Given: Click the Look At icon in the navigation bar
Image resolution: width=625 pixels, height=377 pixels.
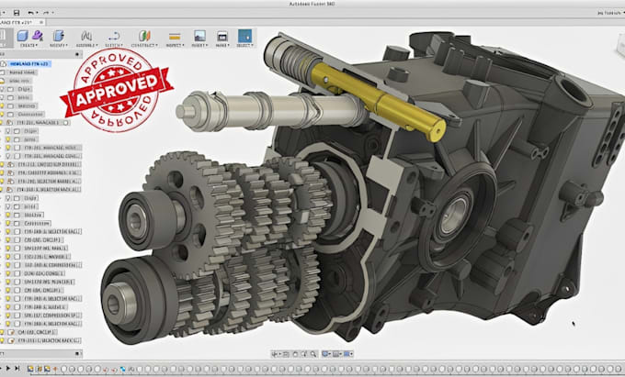Looking at the screenshot, I should (x=286, y=354).
